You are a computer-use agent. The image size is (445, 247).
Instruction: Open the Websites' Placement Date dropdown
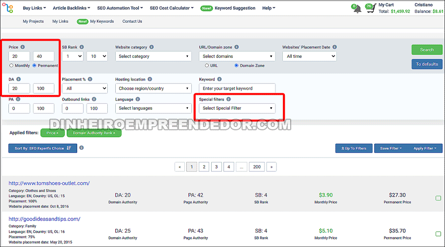(310, 56)
